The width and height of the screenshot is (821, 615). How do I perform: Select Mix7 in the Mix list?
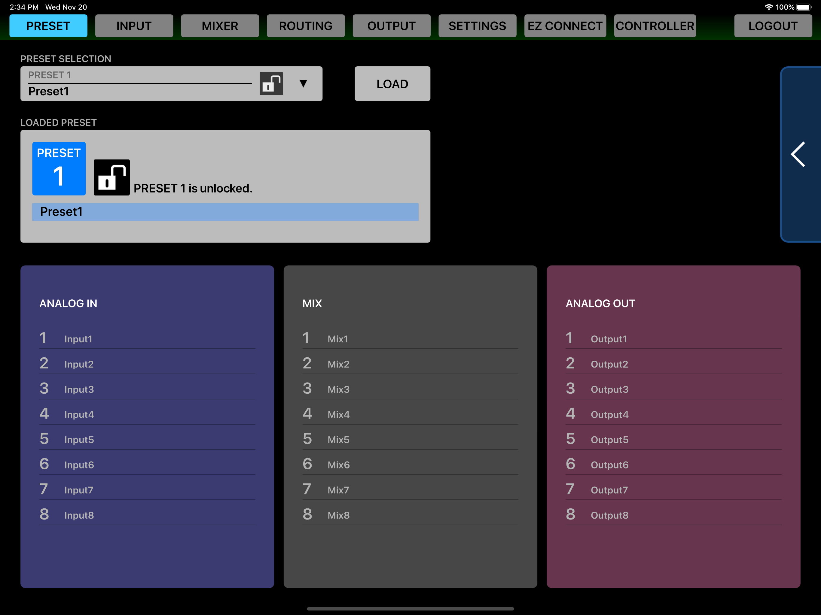(x=410, y=489)
